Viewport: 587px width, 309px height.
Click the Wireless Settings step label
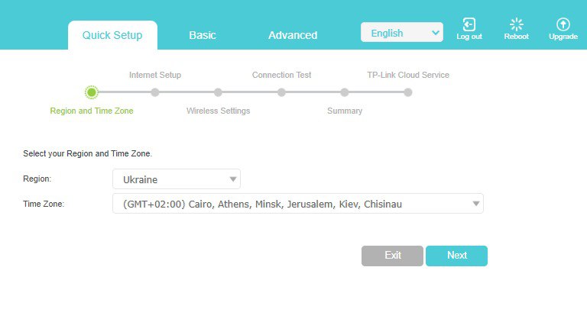click(218, 111)
